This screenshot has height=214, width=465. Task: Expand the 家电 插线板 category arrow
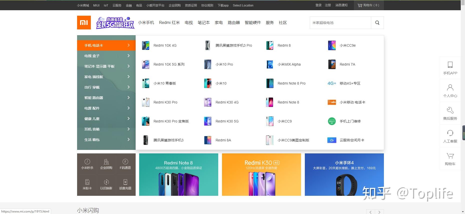[x=129, y=77]
